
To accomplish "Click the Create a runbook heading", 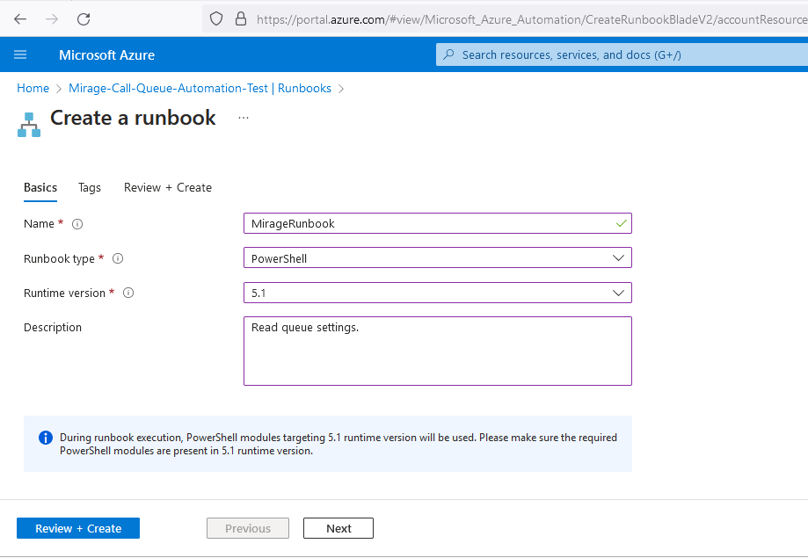I will [133, 118].
